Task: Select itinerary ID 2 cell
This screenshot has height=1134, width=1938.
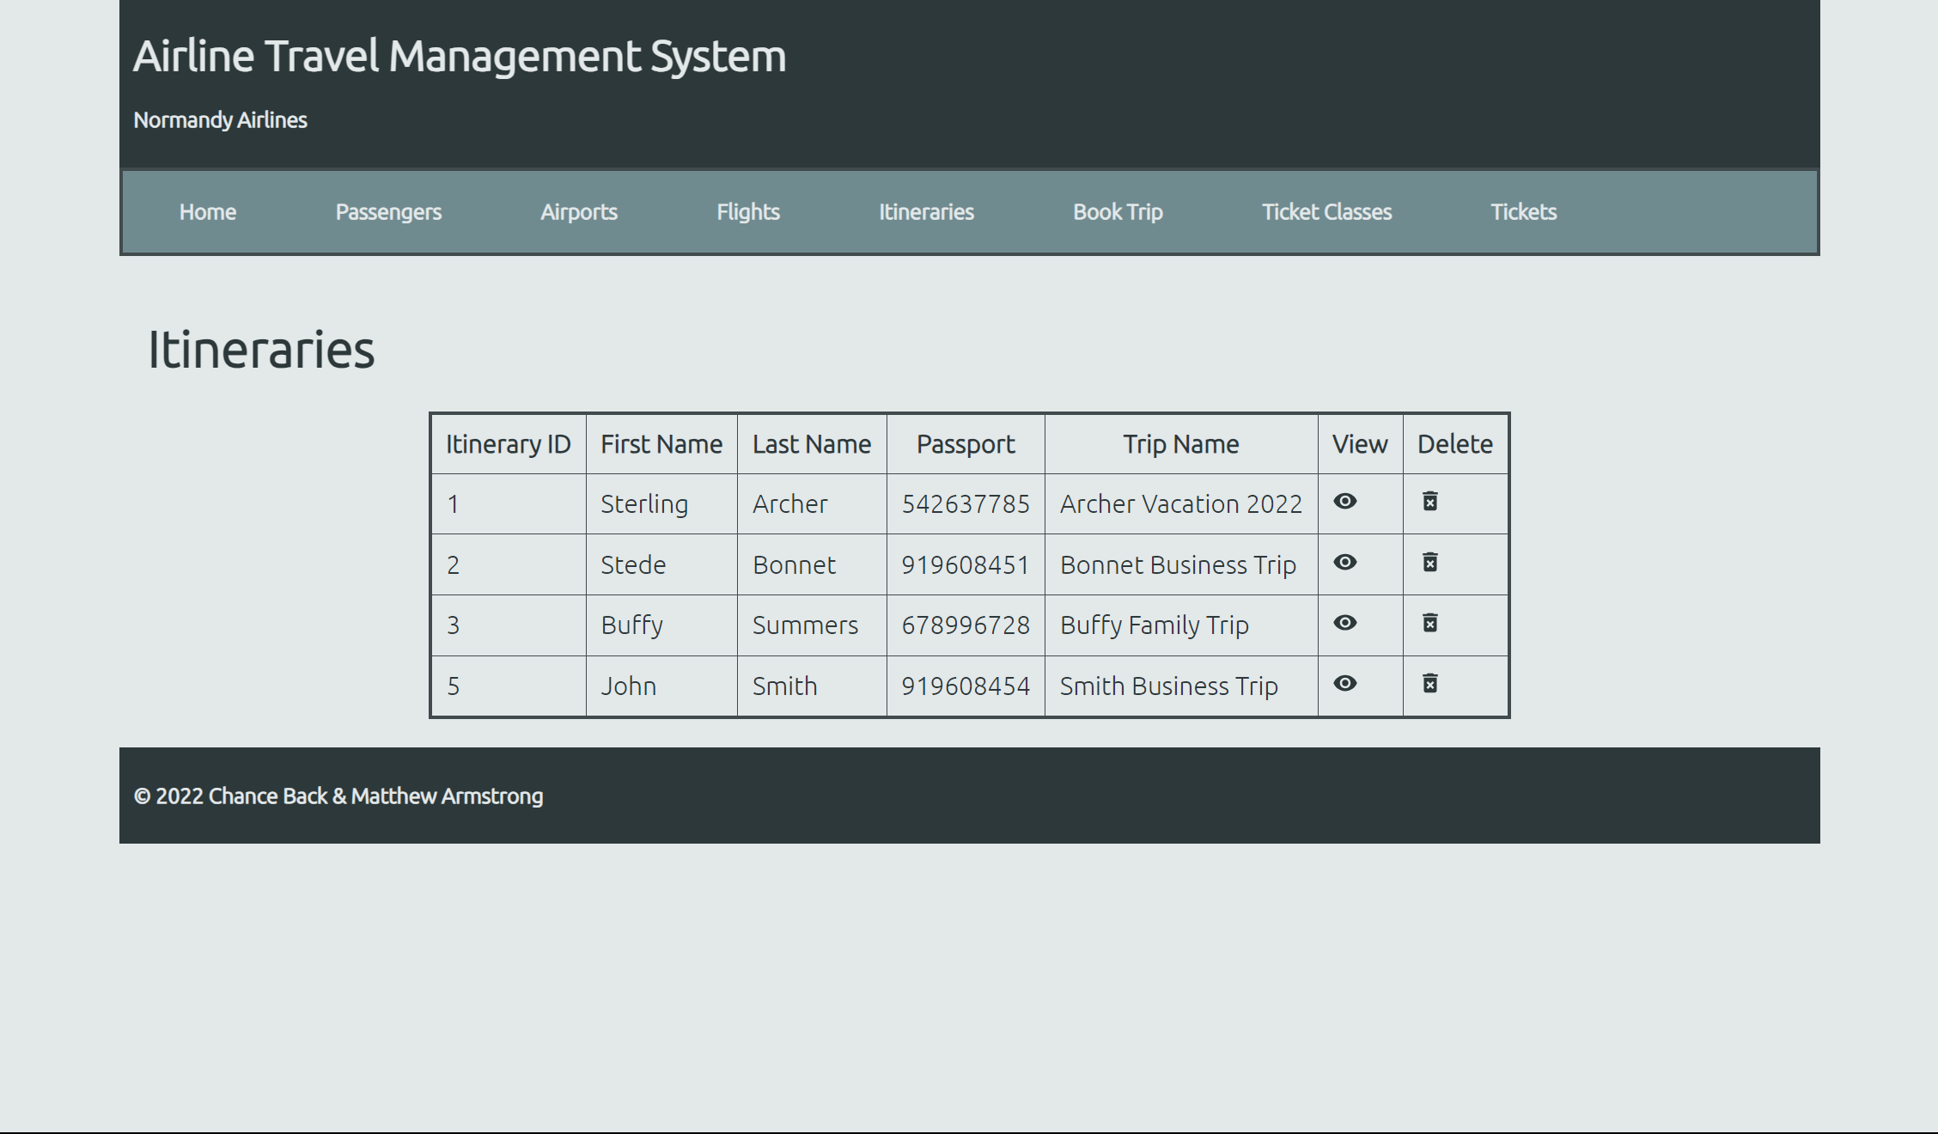Action: tap(509, 565)
